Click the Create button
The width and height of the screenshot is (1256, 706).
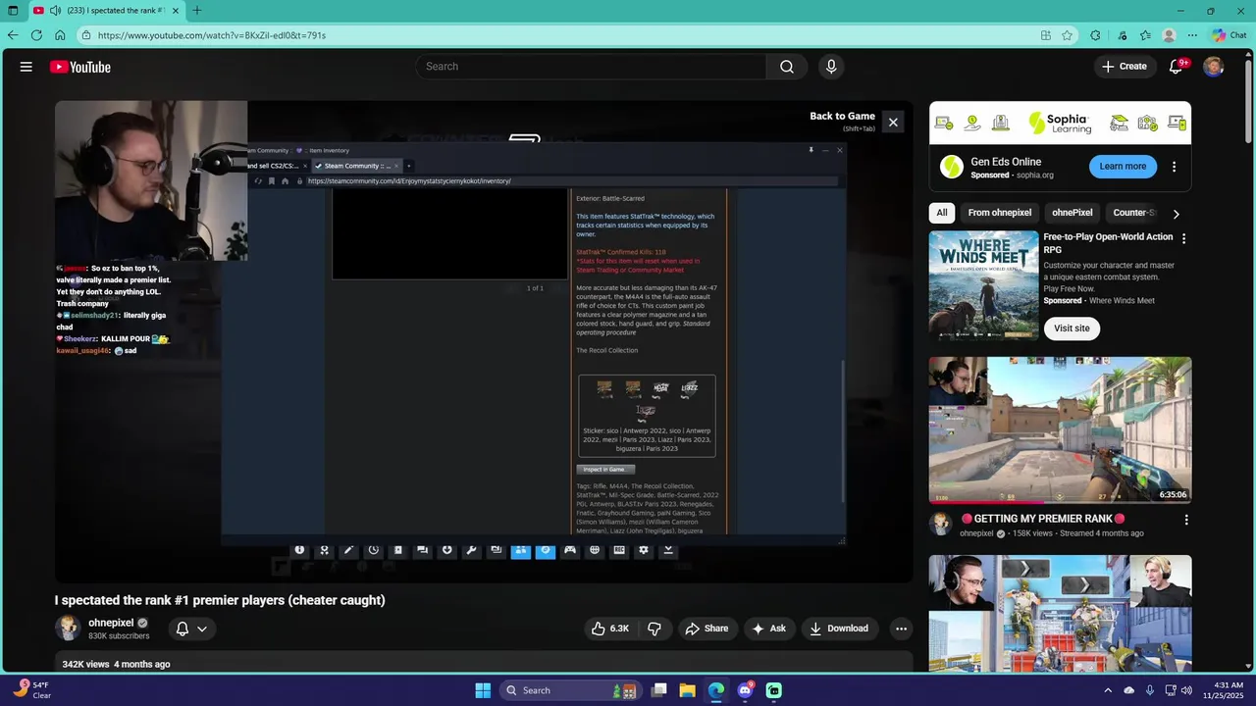(x=1124, y=67)
